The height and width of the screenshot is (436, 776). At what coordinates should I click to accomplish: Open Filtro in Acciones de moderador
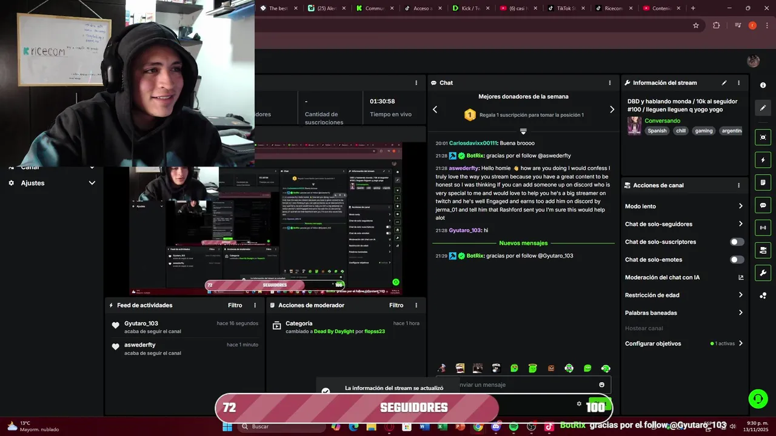click(x=396, y=305)
